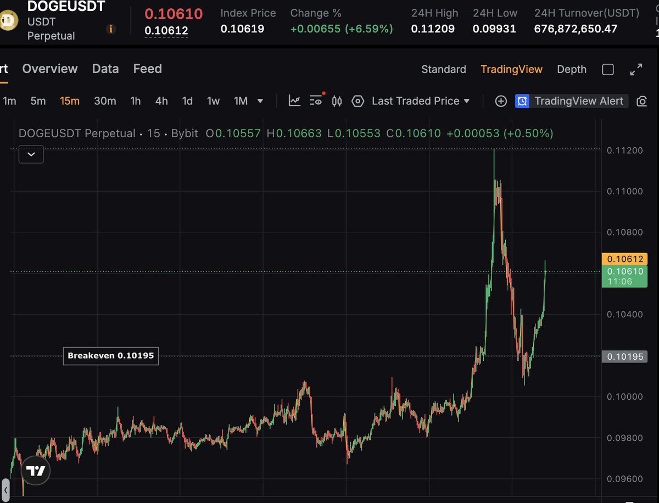The height and width of the screenshot is (503, 659).
Task: Click the change value +0.00655 (+6.59%)
Action: (342, 29)
